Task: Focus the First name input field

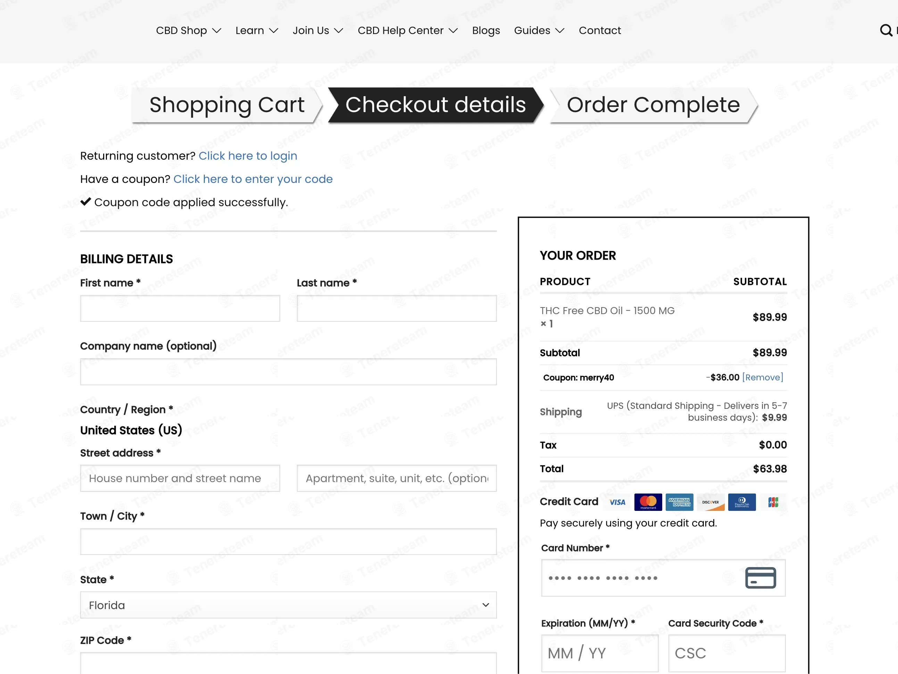Action: pos(180,309)
